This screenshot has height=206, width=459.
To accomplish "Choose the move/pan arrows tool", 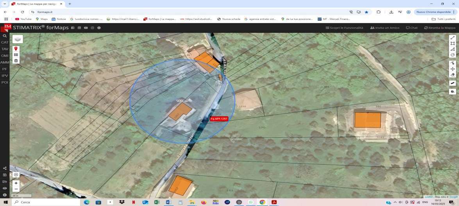I will [452, 69].
